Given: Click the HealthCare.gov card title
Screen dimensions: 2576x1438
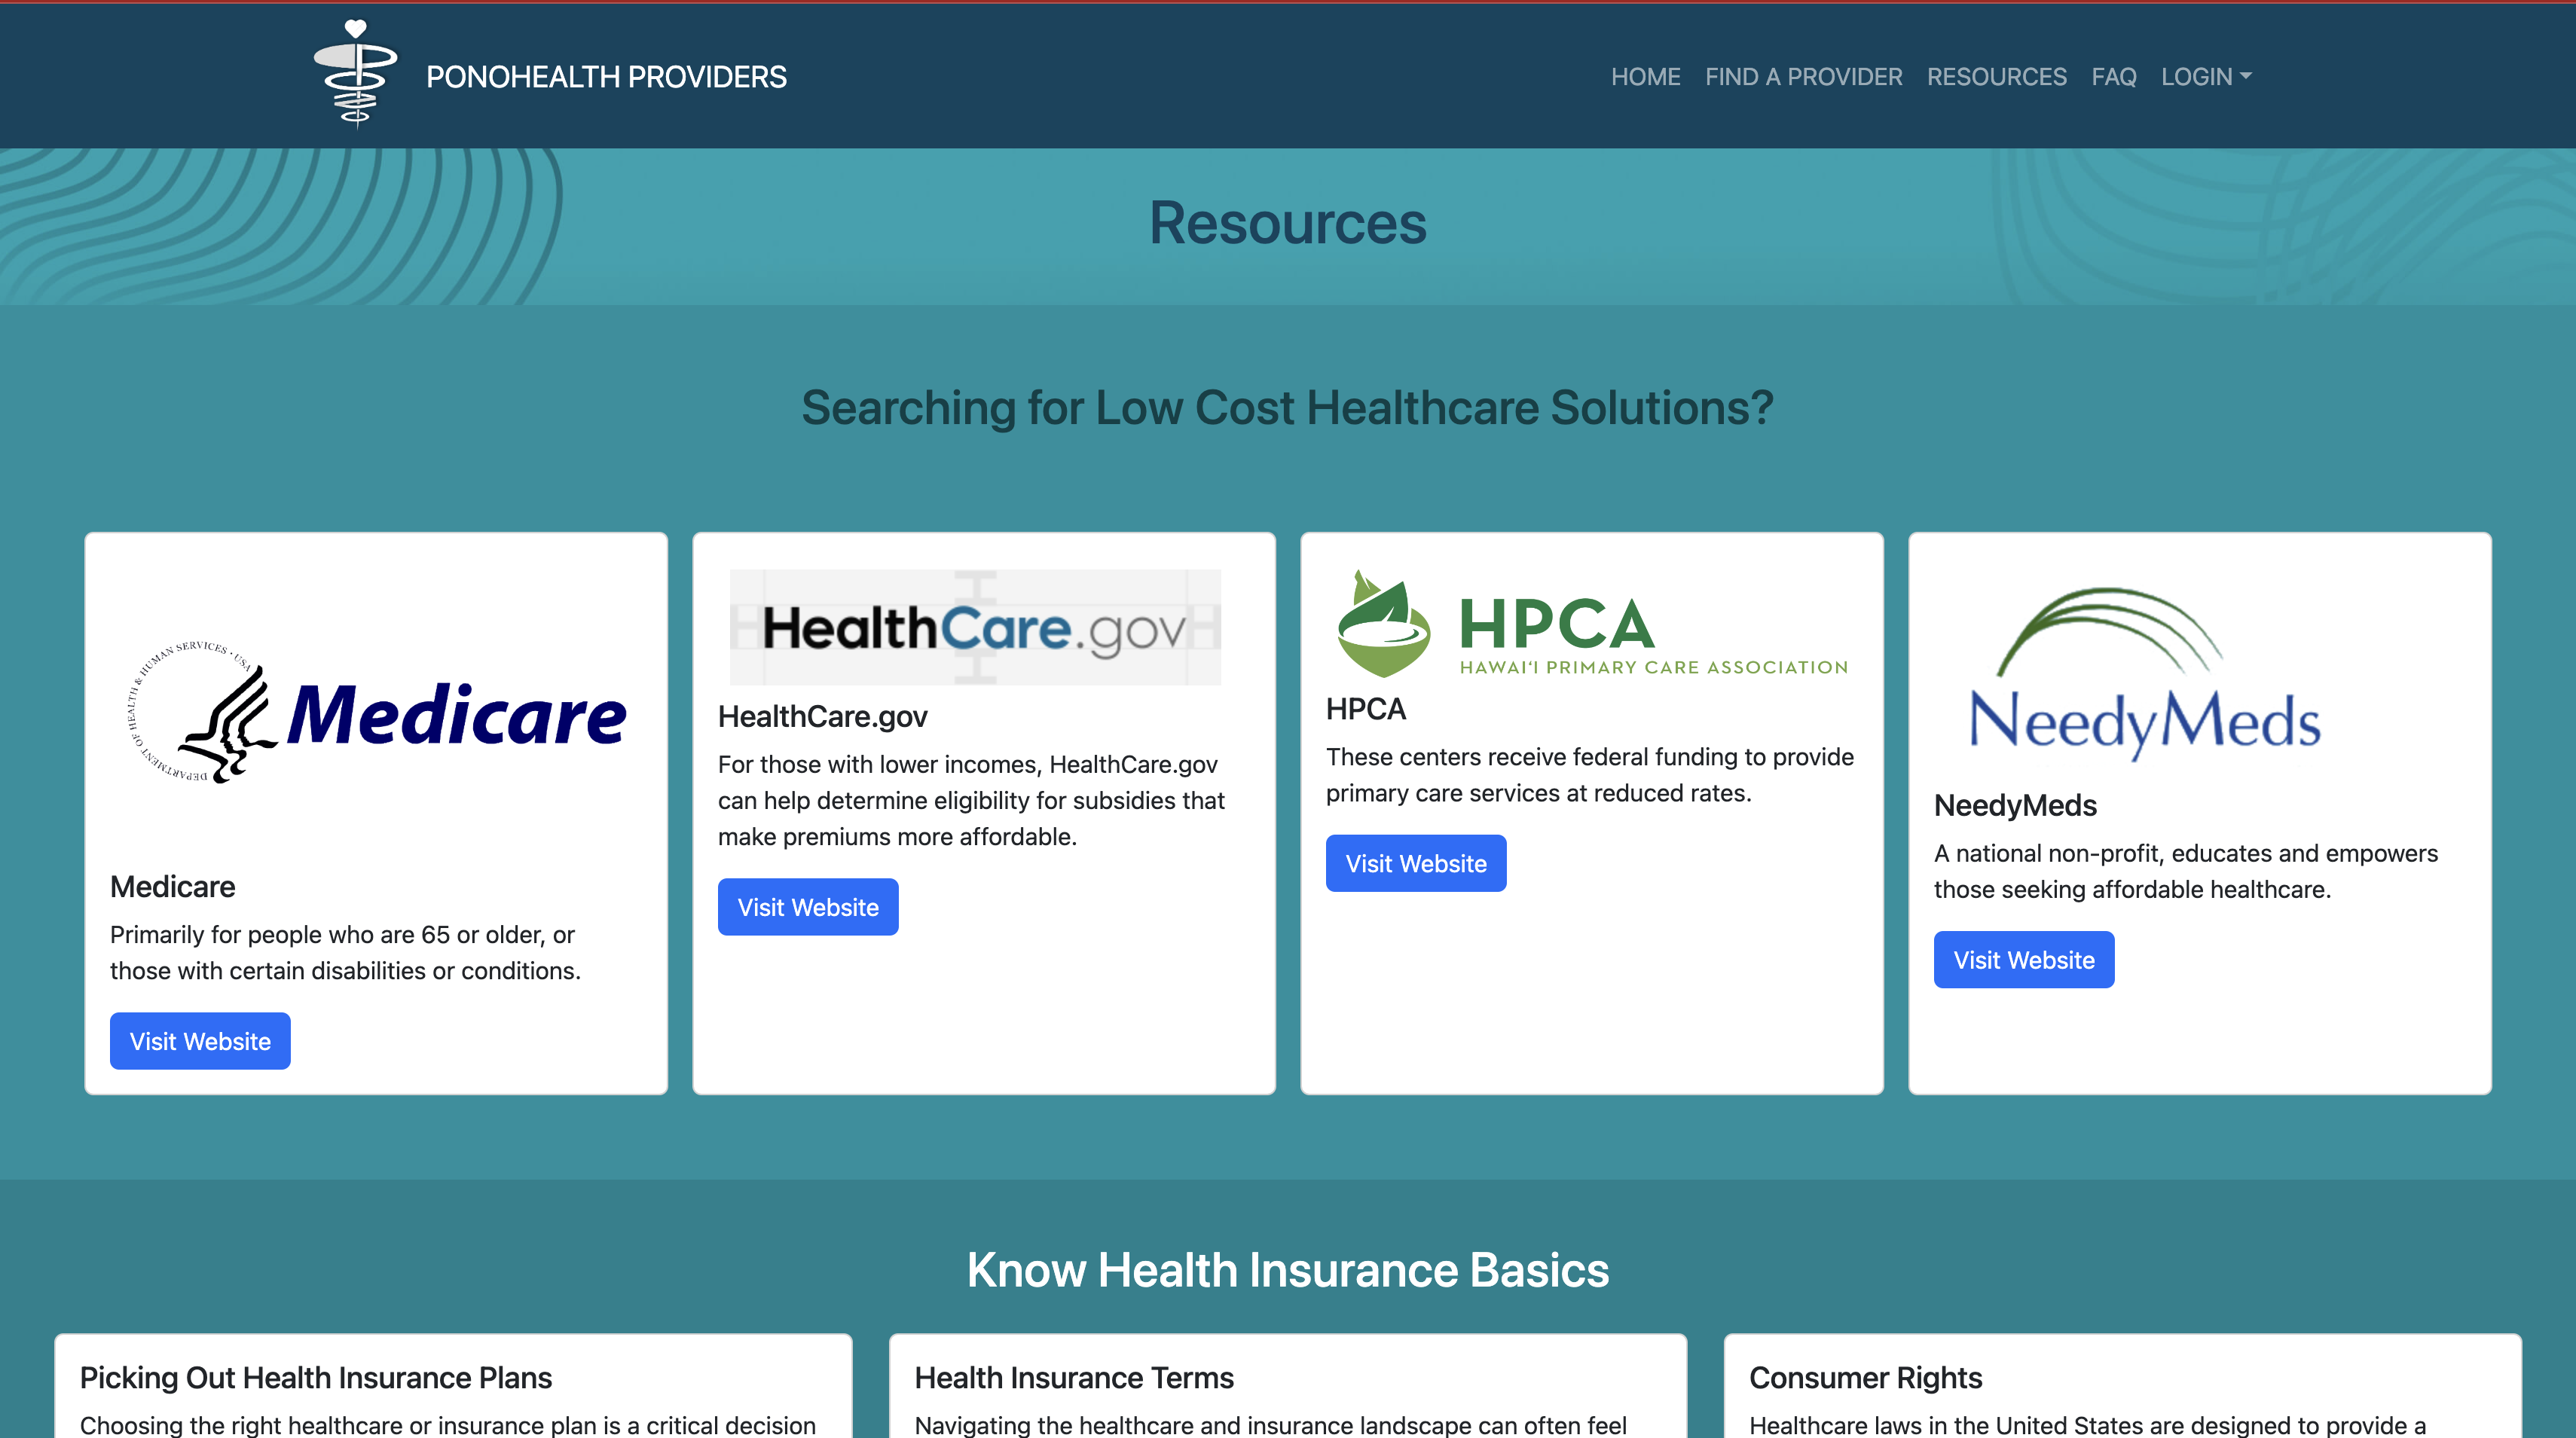Looking at the screenshot, I should pyautogui.click(x=822, y=717).
